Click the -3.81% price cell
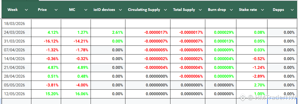This screenshot has height=104, width=298. pos(46,85)
